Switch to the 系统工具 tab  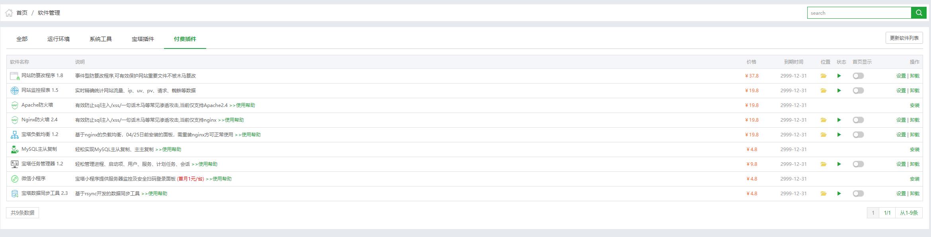click(101, 39)
